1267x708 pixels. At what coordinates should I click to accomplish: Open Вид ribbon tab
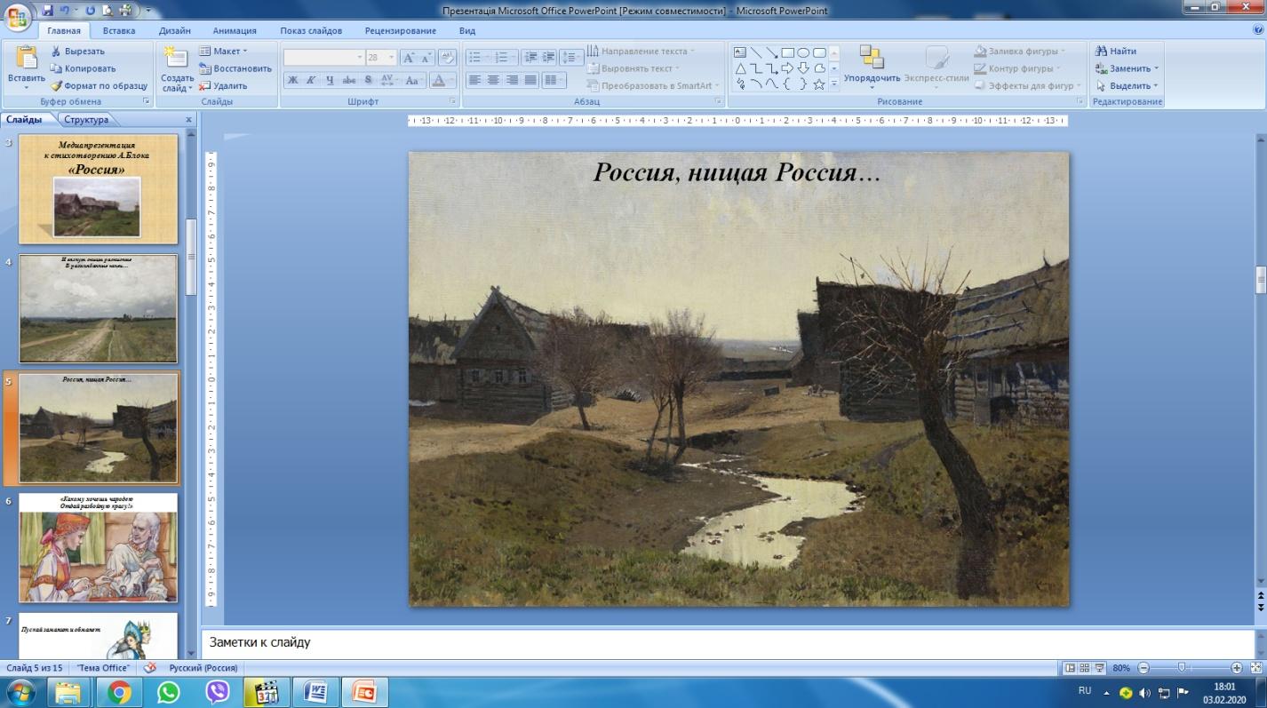467,30
